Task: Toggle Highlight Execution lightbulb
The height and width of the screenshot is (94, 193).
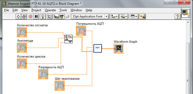Action: coord(43,16)
